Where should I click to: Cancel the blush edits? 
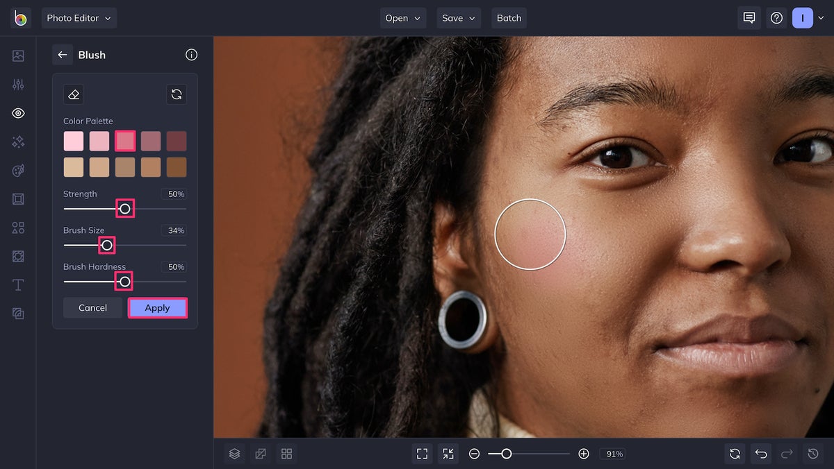coord(92,307)
